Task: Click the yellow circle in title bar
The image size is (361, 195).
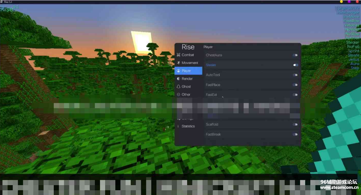Action: (342, 2)
